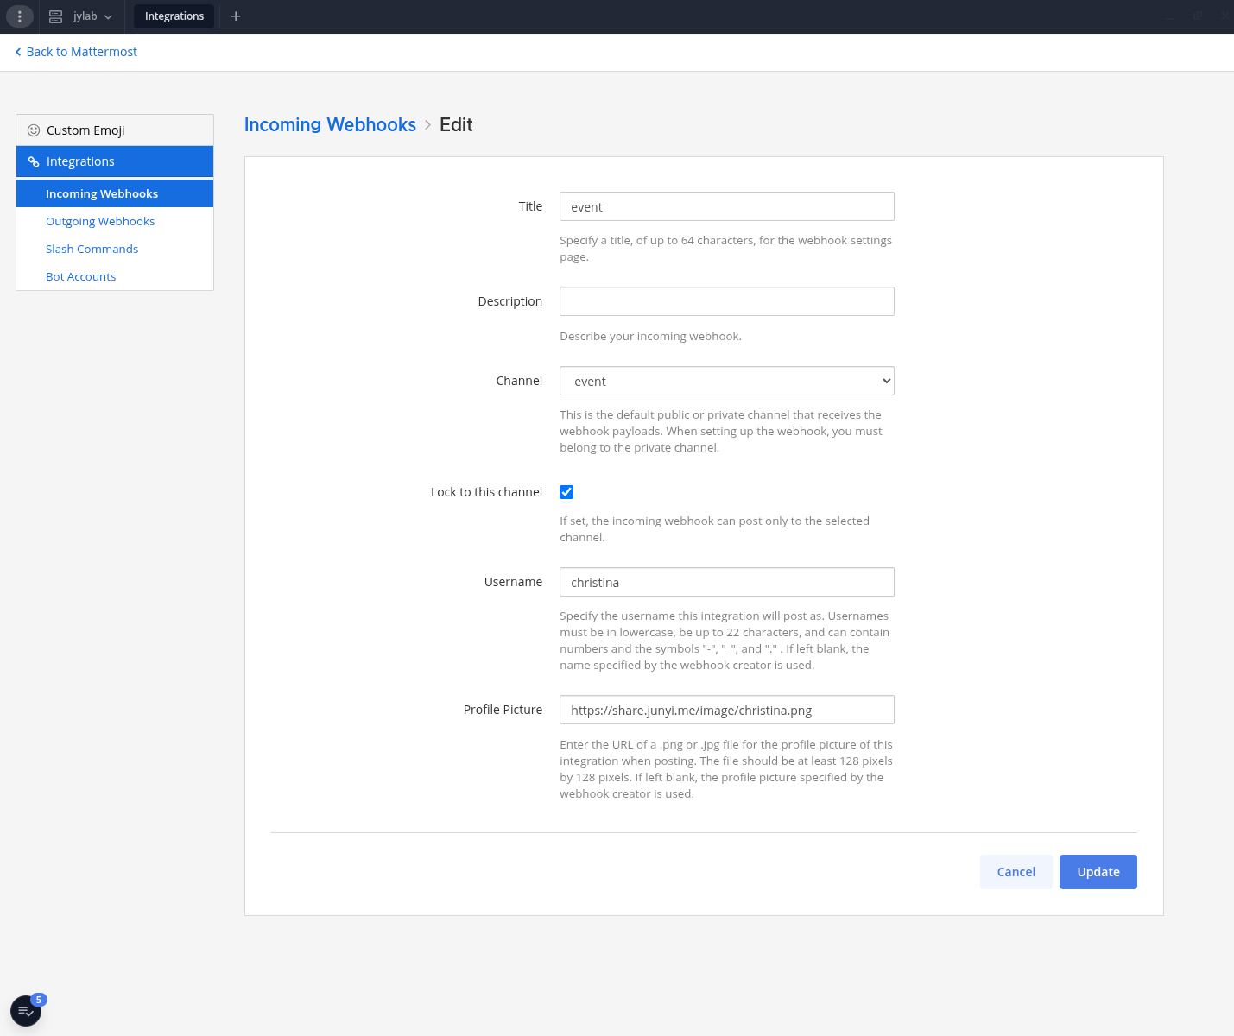This screenshot has height=1036, width=1234.
Task: Click the Integrations chain-link icon in sidebar
Action: (x=34, y=161)
